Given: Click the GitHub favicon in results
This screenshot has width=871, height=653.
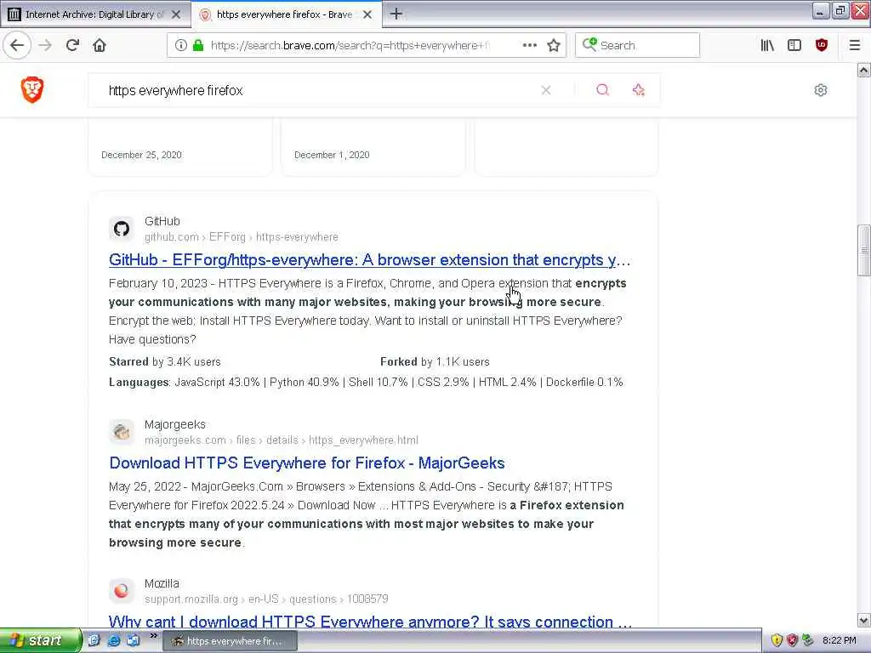Looking at the screenshot, I should (x=121, y=229).
